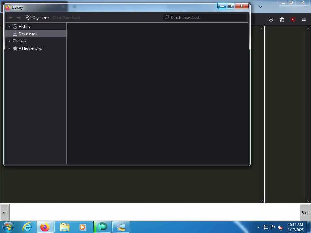
Task: Click the All Bookmarks star icon
Action: [15, 48]
